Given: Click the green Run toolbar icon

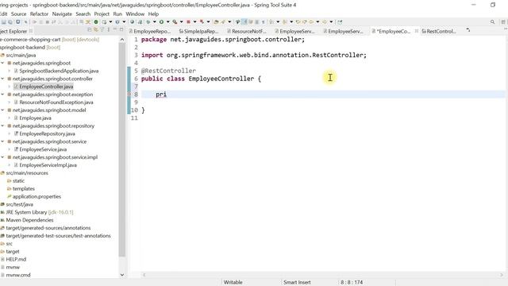Looking at the screenshot, I should click(161, 21).
